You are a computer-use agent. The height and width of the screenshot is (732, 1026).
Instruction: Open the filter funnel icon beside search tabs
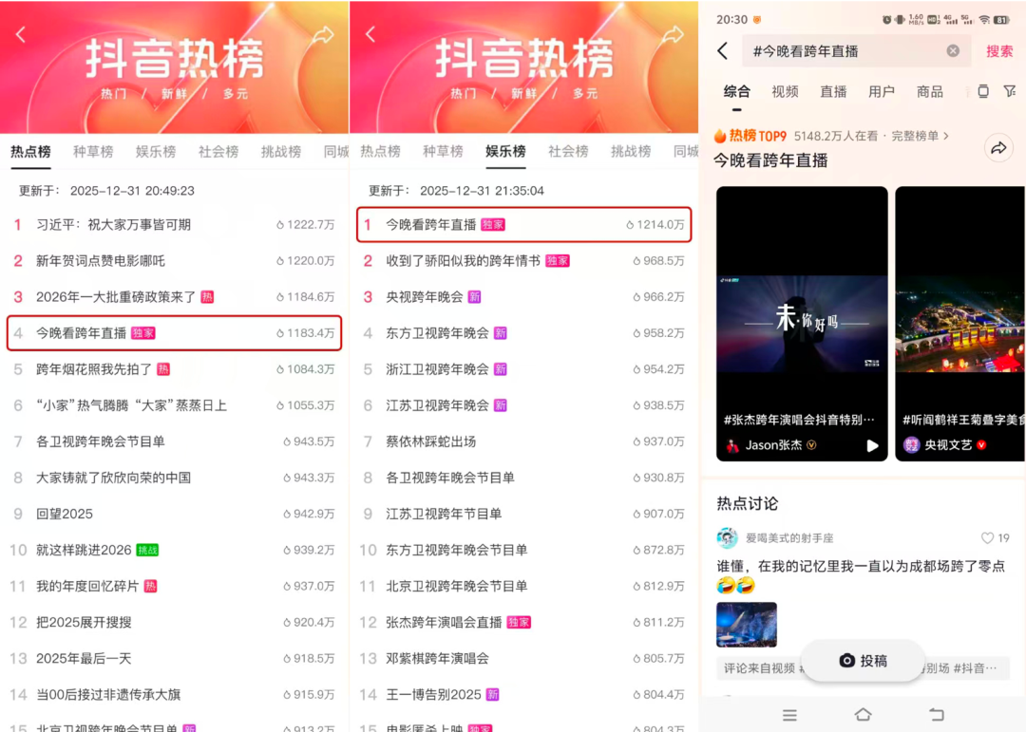click(x=1010, y=91)
